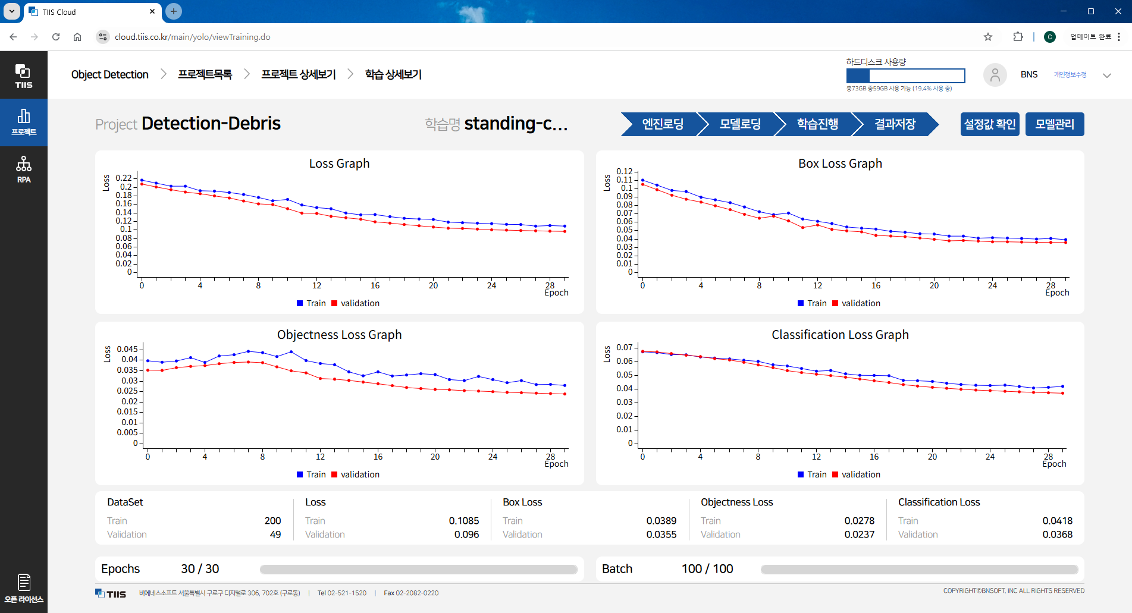The height and width of the screenshot is (613, 1132).
Task: Open the RPA sidebar section
Action: 23,169
